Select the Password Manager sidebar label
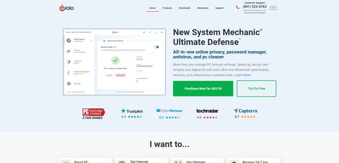Image resolution: width=339 pixels, height=163 pixels. coord(82,71)
